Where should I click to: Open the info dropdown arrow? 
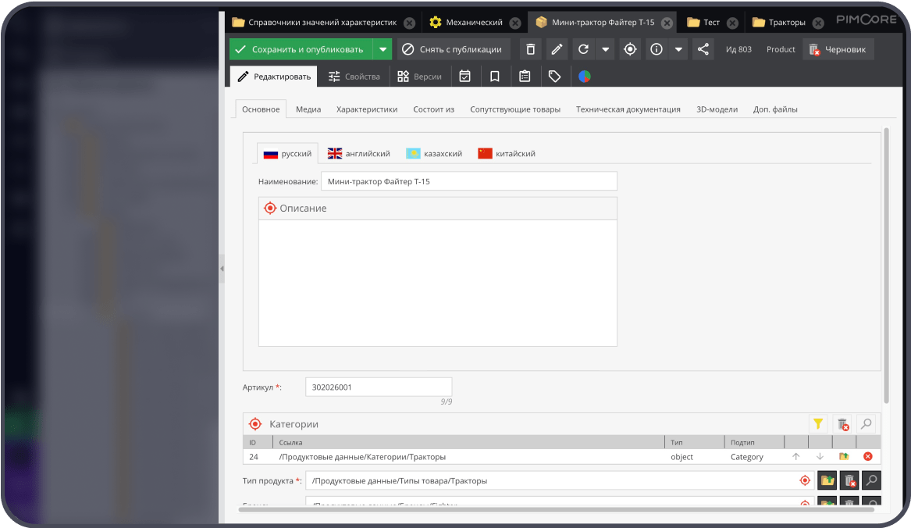(678, 49)
